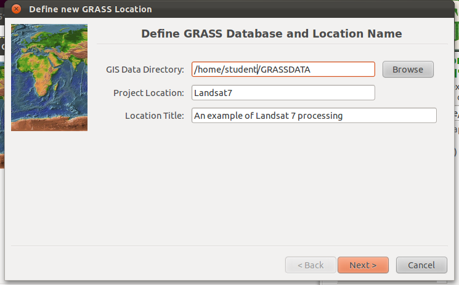Viewport: 459px width, 285px height.
Task: Focus the GIS Data Directory input field
Action: click(283, 70)
